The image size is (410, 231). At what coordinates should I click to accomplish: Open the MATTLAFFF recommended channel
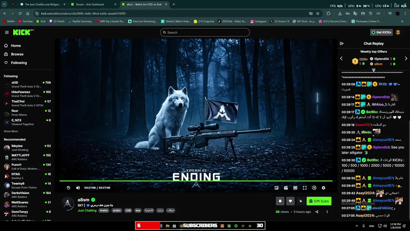coord(27,157)
